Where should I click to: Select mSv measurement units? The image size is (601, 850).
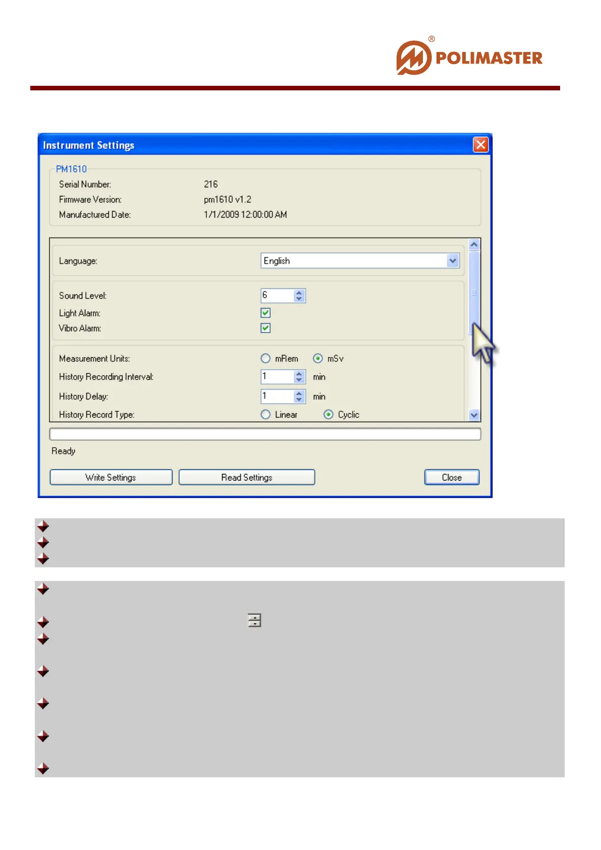pyautogui.click(x=318, y=358)
